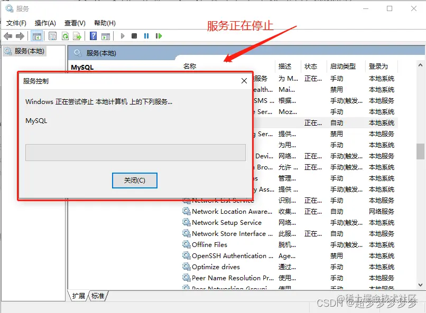The image size is (426, 313).
Task: Select the OpenSSH Authentication service row
Action: 289,256
